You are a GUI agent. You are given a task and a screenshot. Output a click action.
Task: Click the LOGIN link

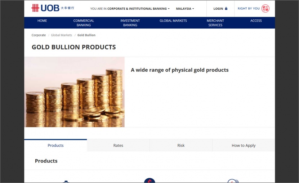[218, 9]
